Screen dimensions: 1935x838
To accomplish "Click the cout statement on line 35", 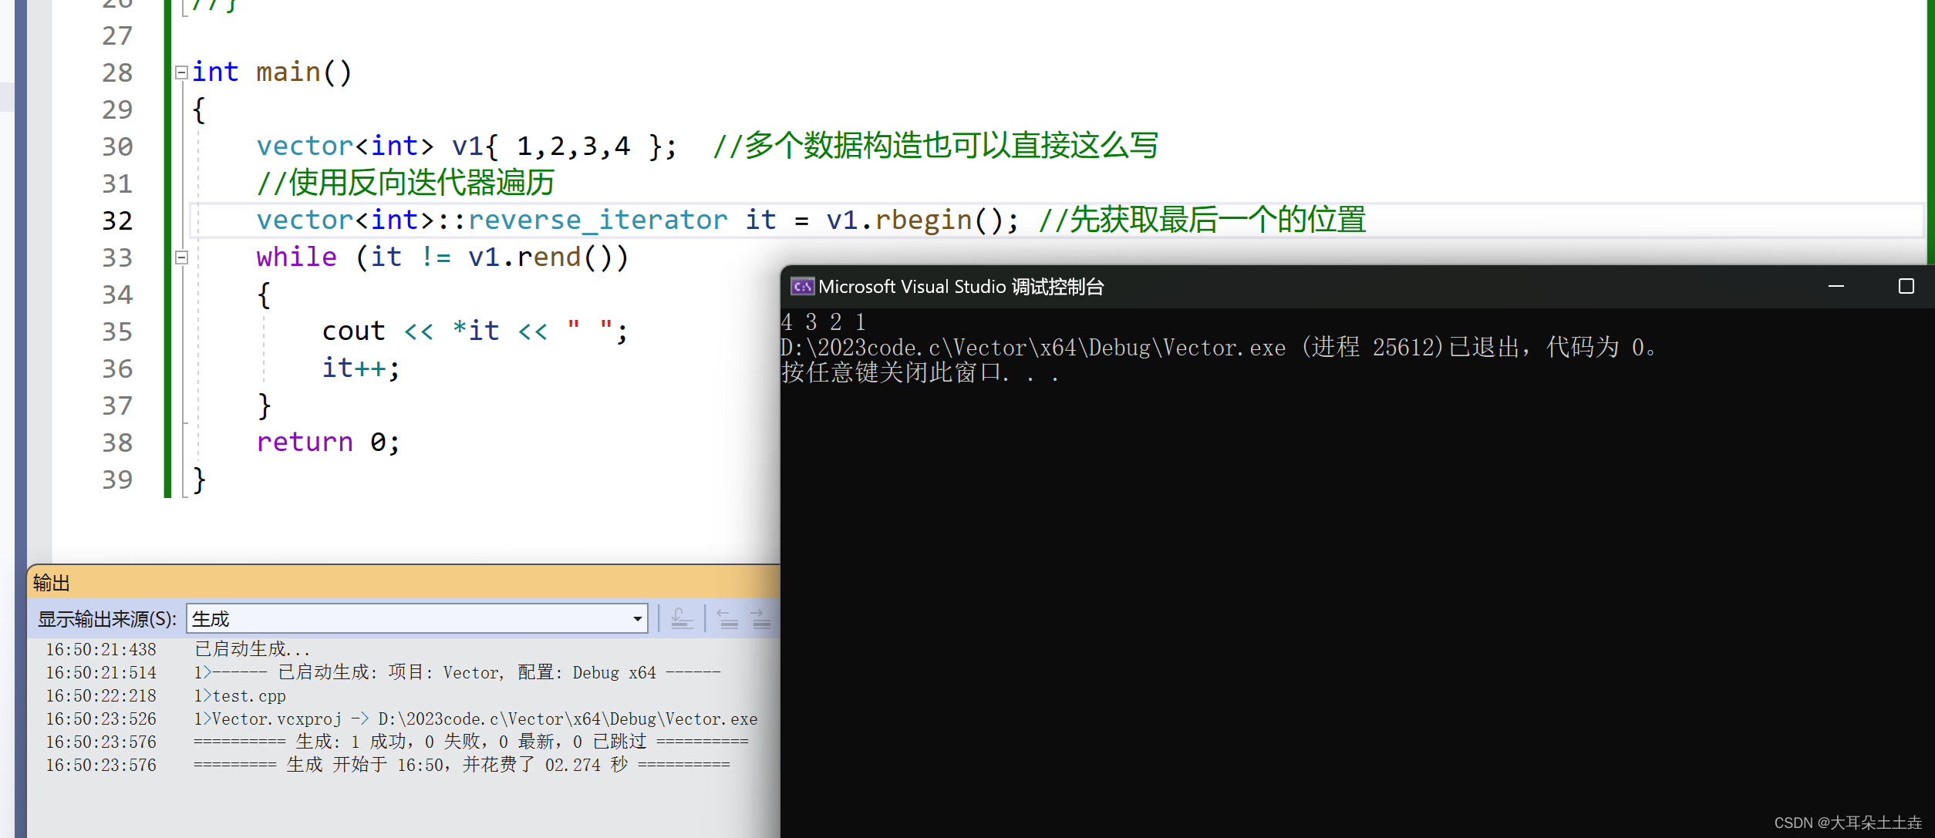I will tap(474, 331).
